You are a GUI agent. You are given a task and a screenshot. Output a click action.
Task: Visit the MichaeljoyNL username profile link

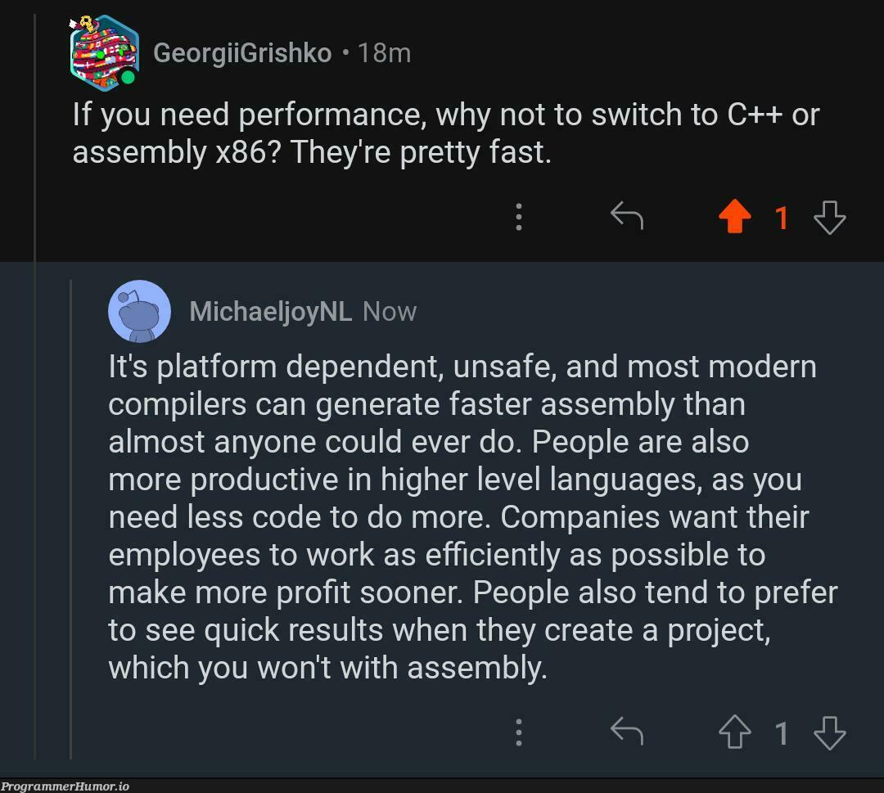270,312
